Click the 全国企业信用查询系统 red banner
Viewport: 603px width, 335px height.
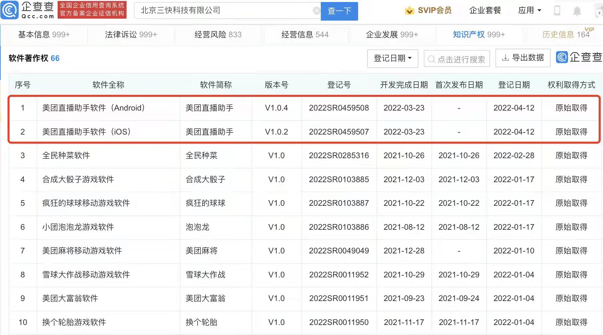(x=92, y=10)
